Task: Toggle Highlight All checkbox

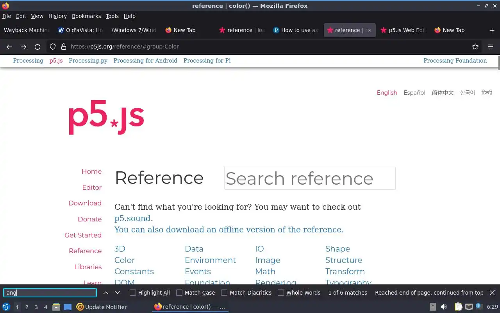Action: pos(133,293)
